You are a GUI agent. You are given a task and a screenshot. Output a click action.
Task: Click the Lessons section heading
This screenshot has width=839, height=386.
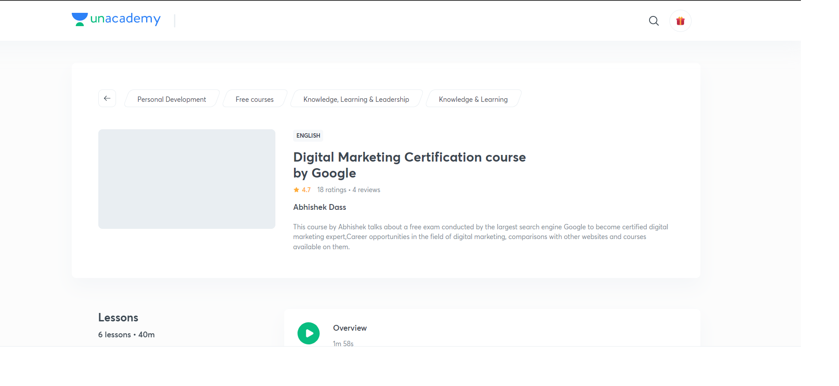pos(118,318)
